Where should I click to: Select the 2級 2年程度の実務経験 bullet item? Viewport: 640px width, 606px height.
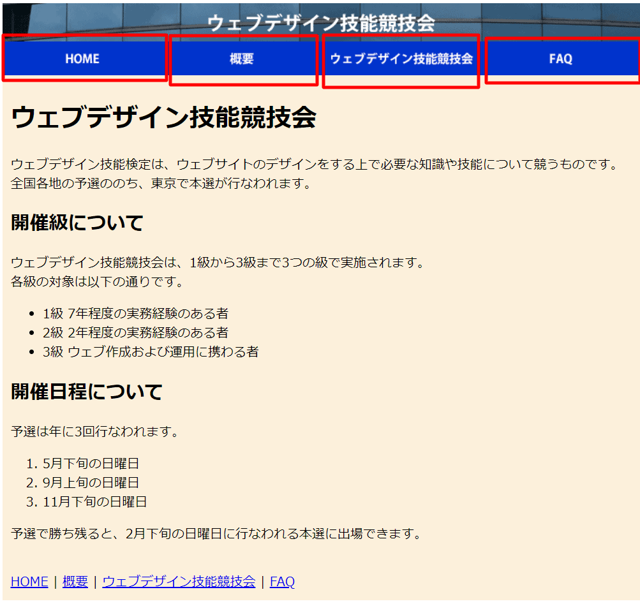[x=135, y=332]
